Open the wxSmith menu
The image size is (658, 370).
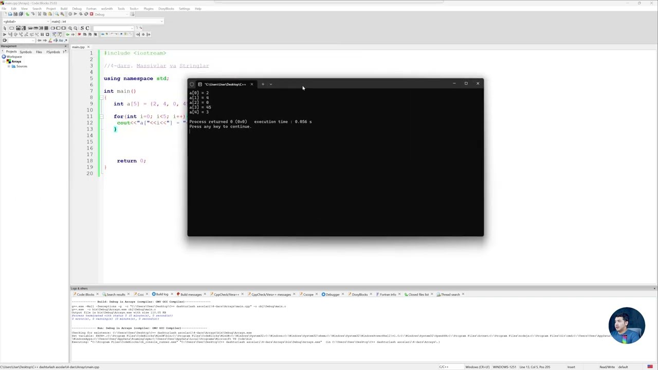[107, 9]
